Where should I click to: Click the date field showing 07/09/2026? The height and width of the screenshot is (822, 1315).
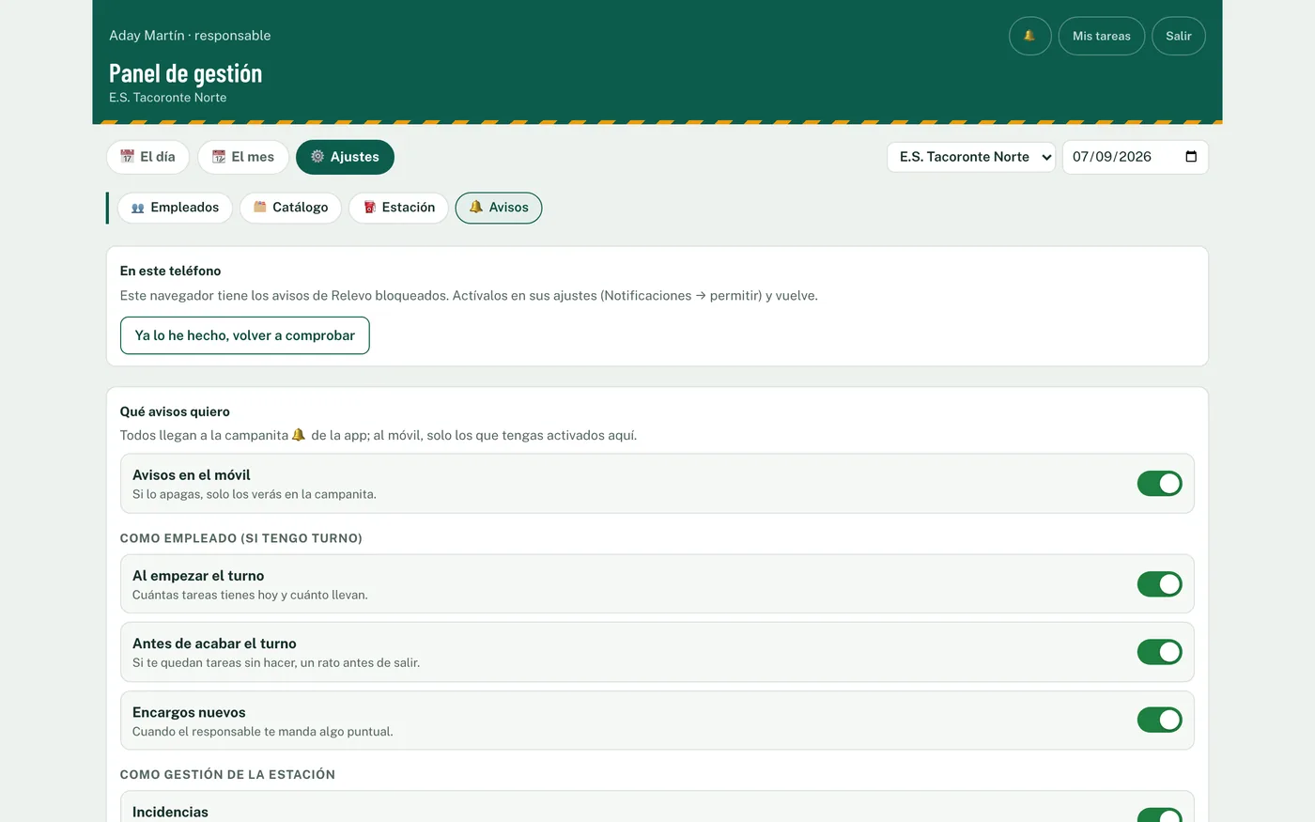(x=1135, y=157)
